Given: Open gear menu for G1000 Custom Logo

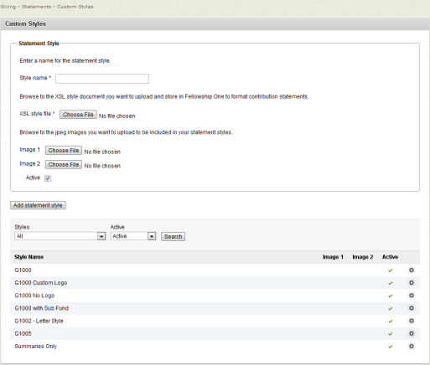Looking at the screenshot, I should coord(412,283).
